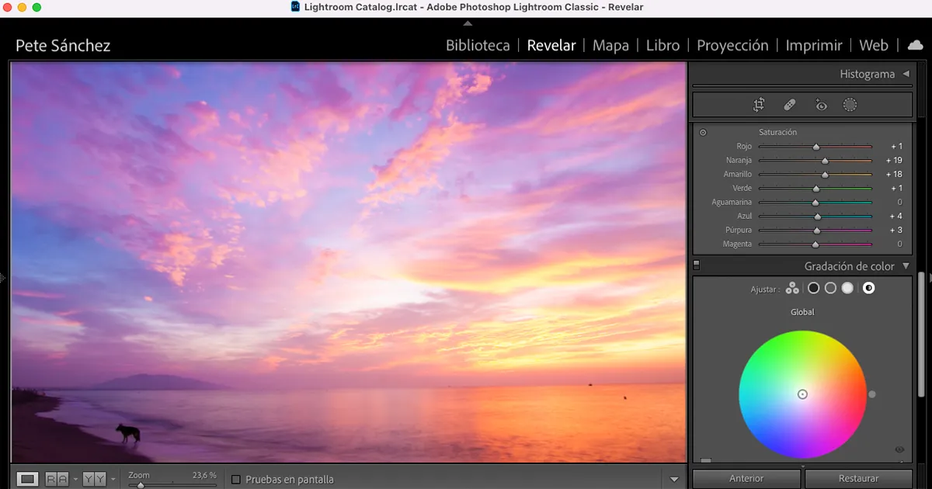The width and height of the screenshot is (932, 489).
Task: Adjust the Aguamarina saturation slider
Action: coord(815,203)
